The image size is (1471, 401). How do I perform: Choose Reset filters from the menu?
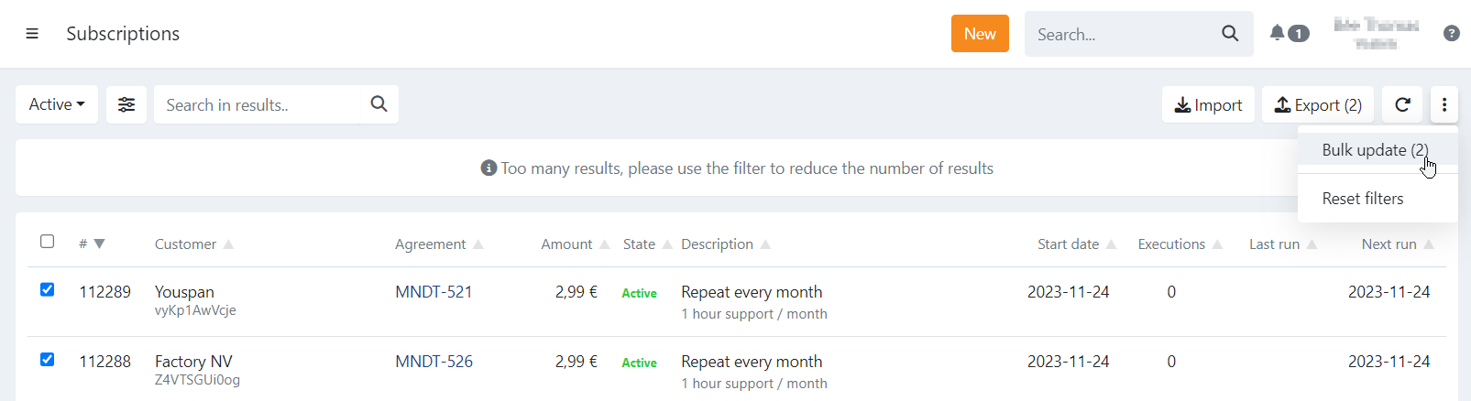click(1362, 199)
